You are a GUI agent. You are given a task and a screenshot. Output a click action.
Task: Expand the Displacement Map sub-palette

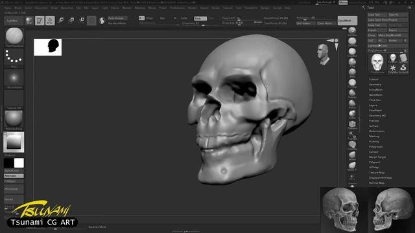coord(381,178)
